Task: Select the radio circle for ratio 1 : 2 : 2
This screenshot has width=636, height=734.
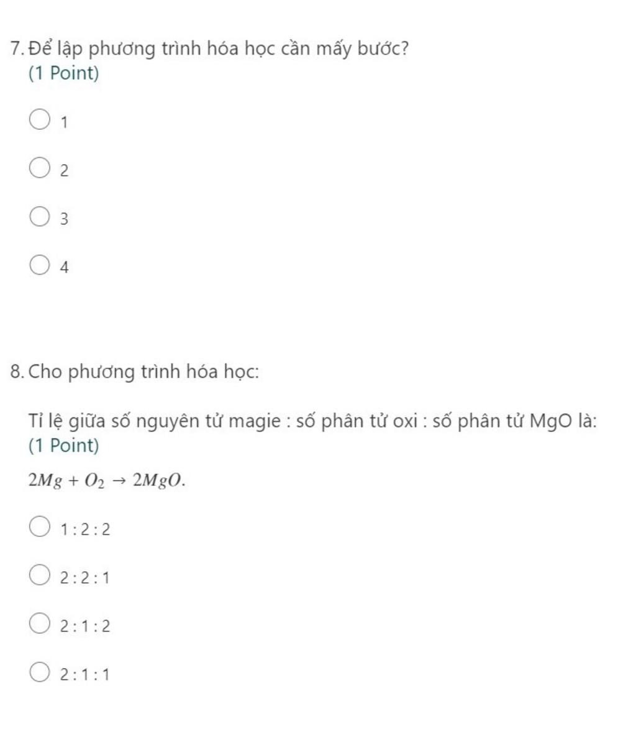Action: [39, 526]
